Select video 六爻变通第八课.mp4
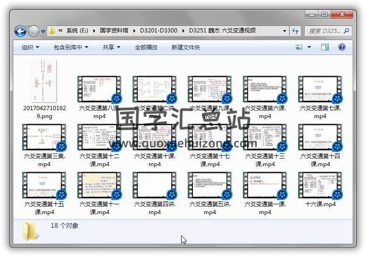This screenshot has height=257, width=366. pos(100,97)
